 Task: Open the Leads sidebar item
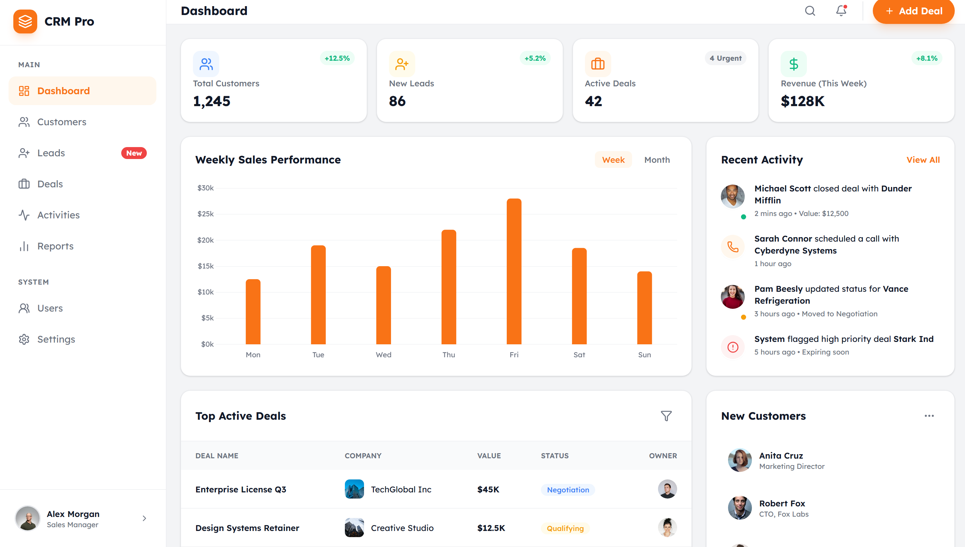tap(51, 153)
